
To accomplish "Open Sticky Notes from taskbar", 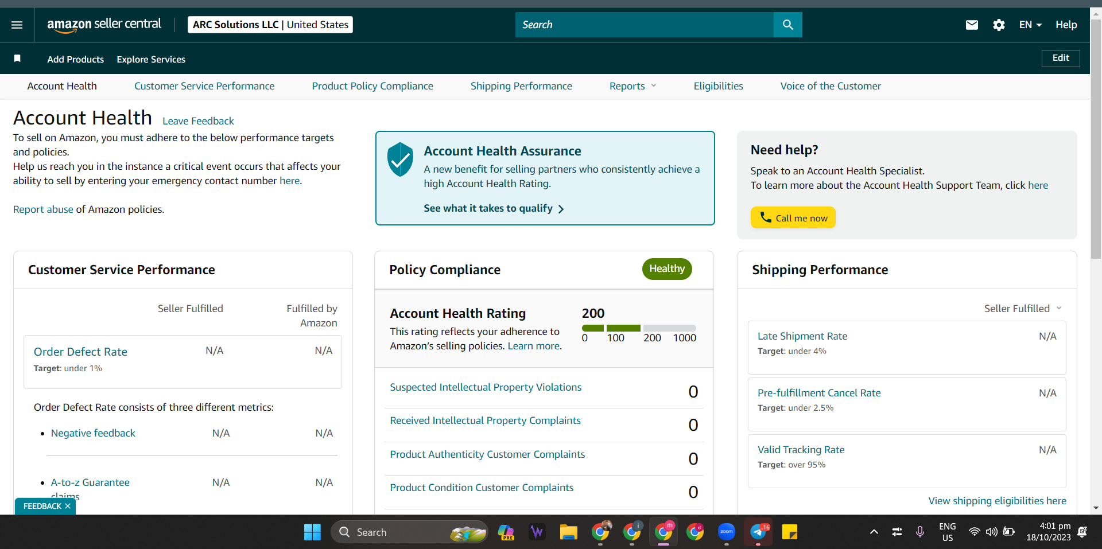I will coord(790,532).
